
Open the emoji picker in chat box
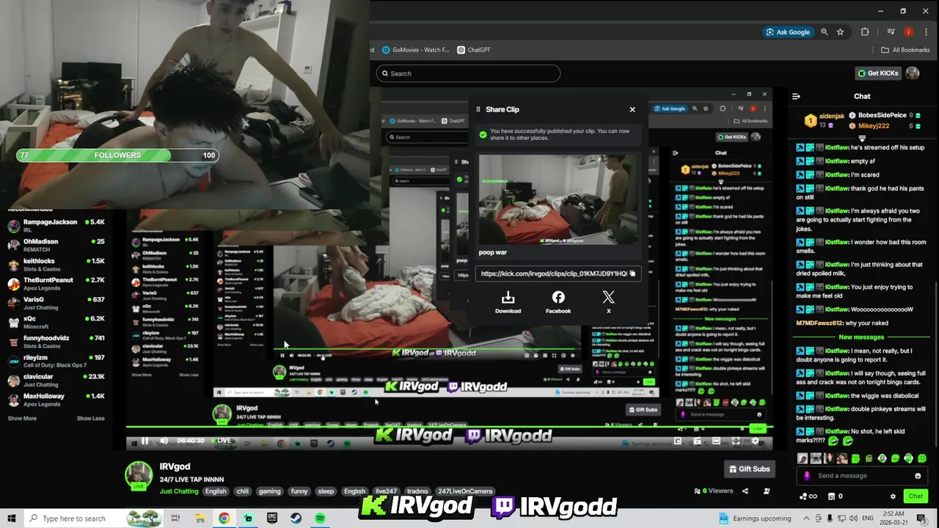click(918, 476)
